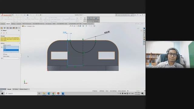Toggle Shaded Sketch Contours

[96, 19]
